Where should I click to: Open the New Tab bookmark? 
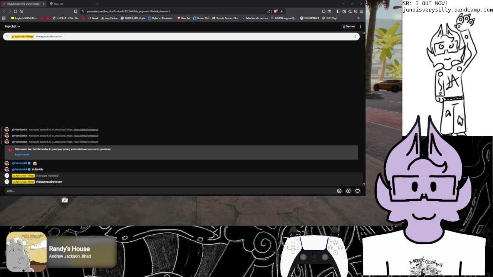pos(184,18)
